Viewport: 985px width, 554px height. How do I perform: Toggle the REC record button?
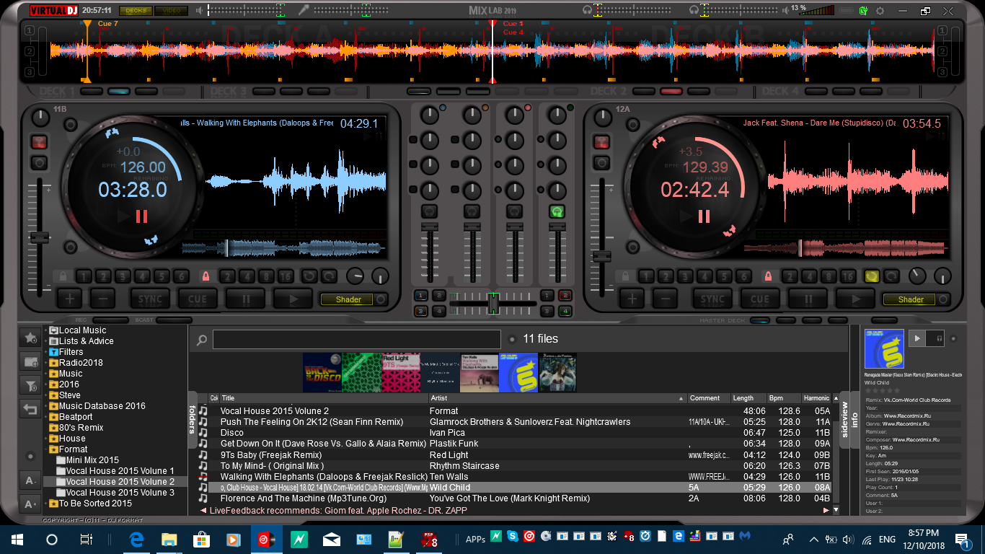(x=110, y=320)
